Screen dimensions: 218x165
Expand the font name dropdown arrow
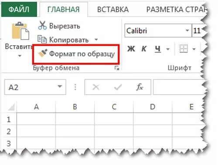(187, 30)
